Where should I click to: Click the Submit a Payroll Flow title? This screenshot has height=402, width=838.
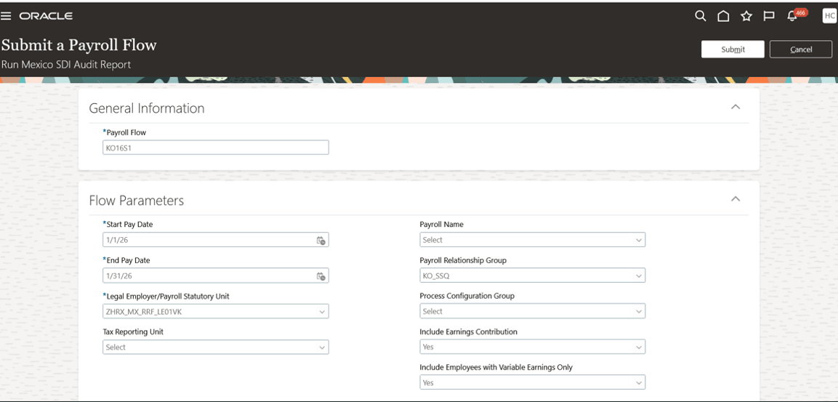pos(78,45)
